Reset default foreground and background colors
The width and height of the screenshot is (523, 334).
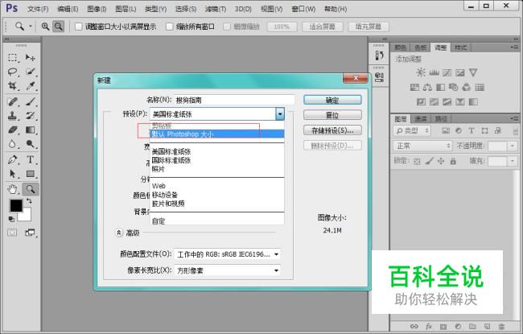(11, 219)
